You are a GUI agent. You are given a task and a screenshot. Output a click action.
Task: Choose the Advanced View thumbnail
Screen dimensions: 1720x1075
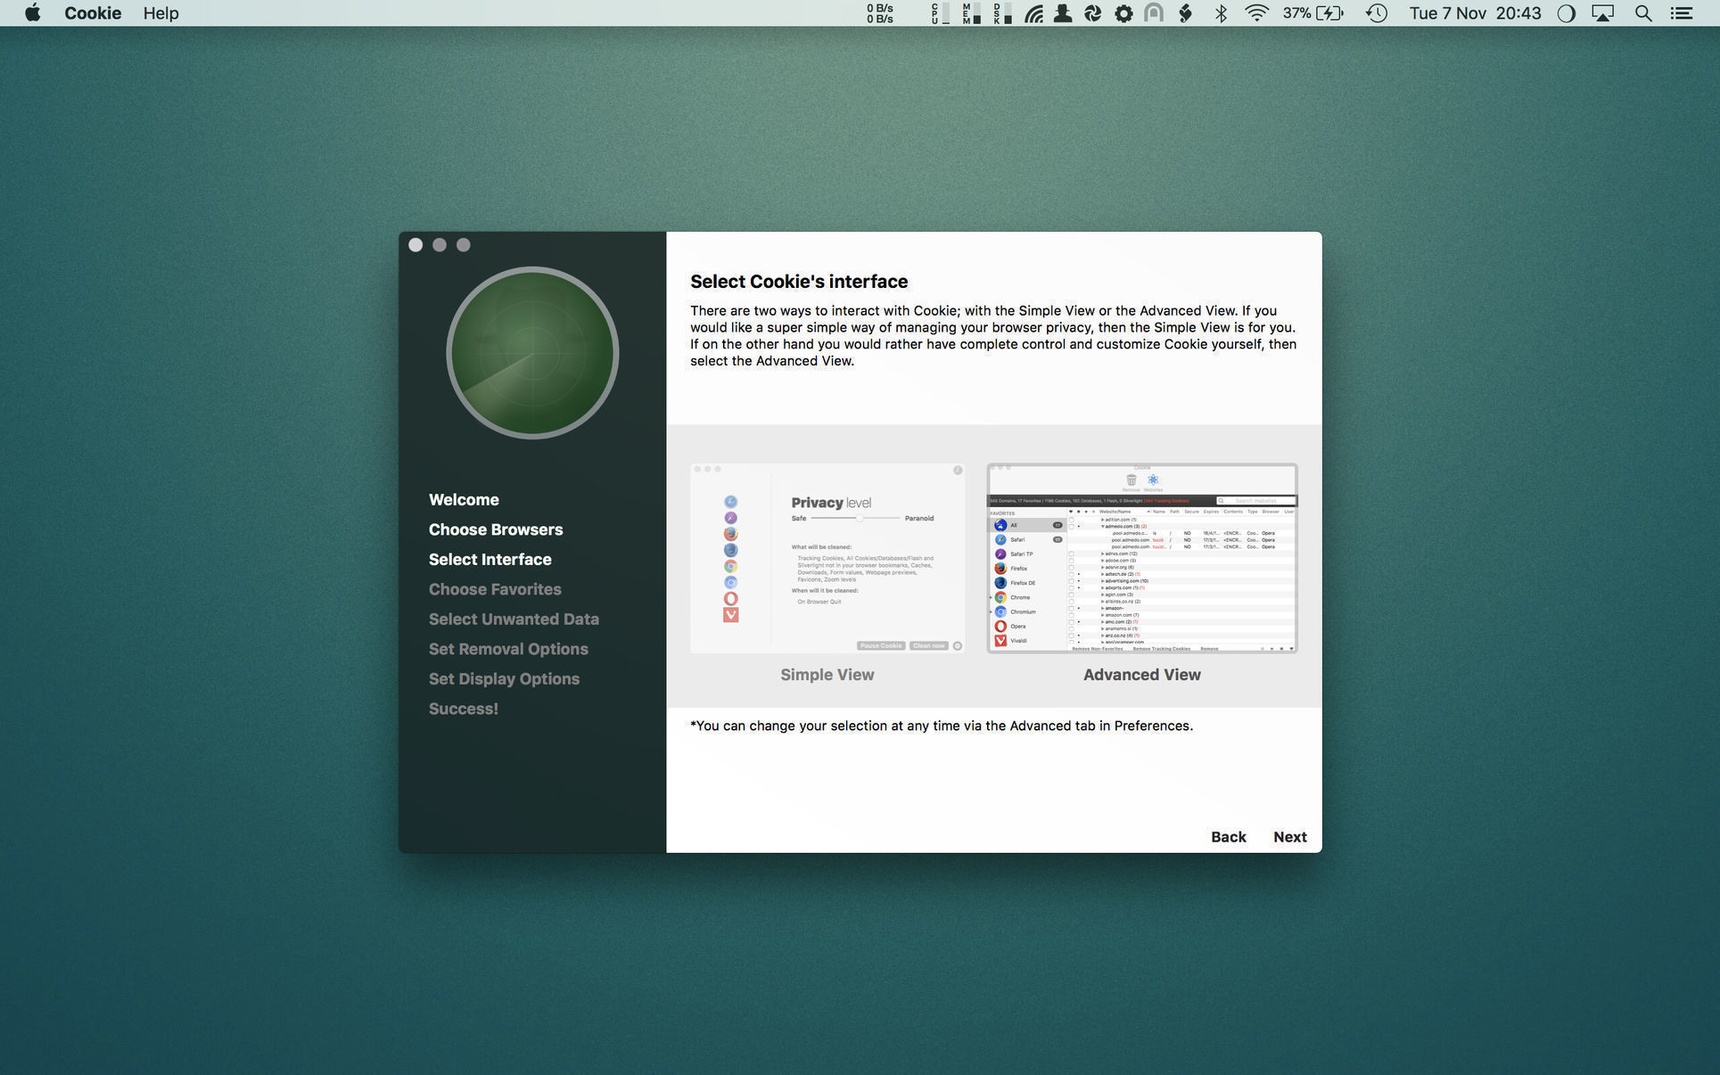(x=1141, y=558)
